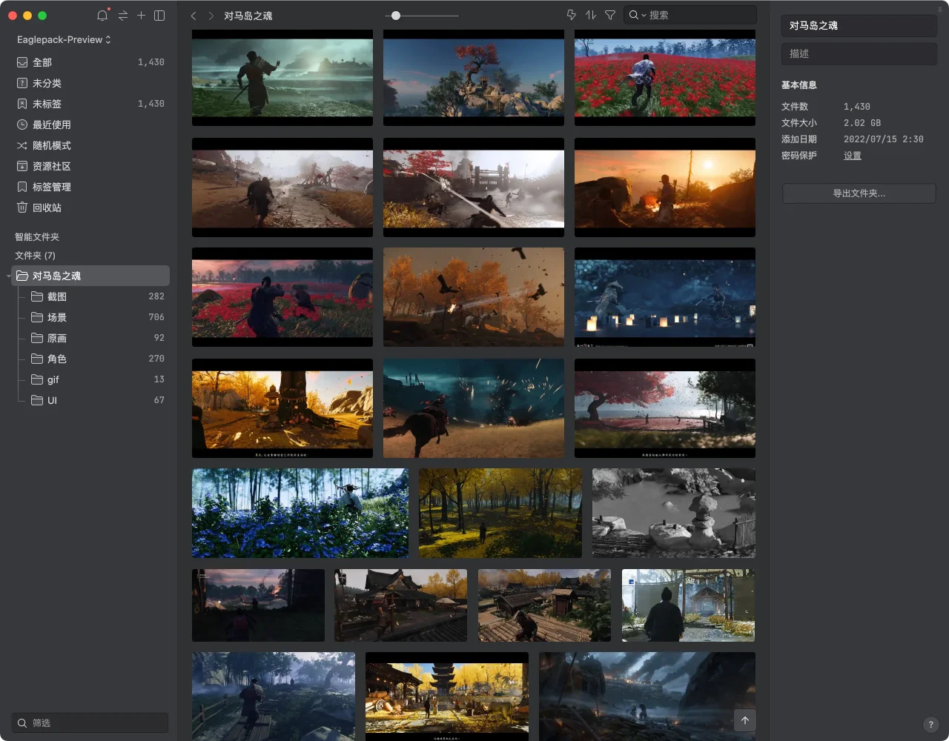The height and width of the screenshot is (741, 949).
Task: Click the switch library arrows icon
Action: pyautogui.click(x=123, y=16)
